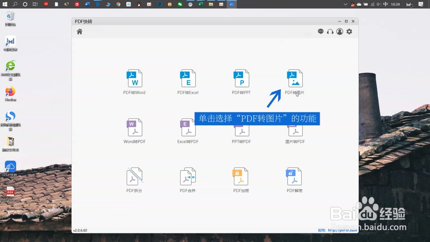Image resolution: width=430 pixels, height=242 pixels.
Task: Return home via the house icon
Action: point(79,31)
